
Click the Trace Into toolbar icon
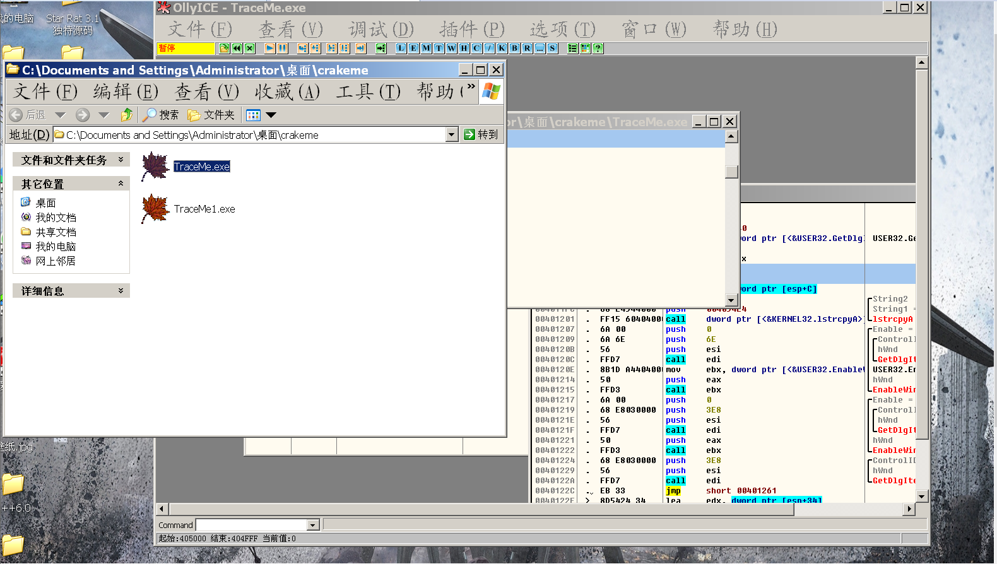coord(331,48)
